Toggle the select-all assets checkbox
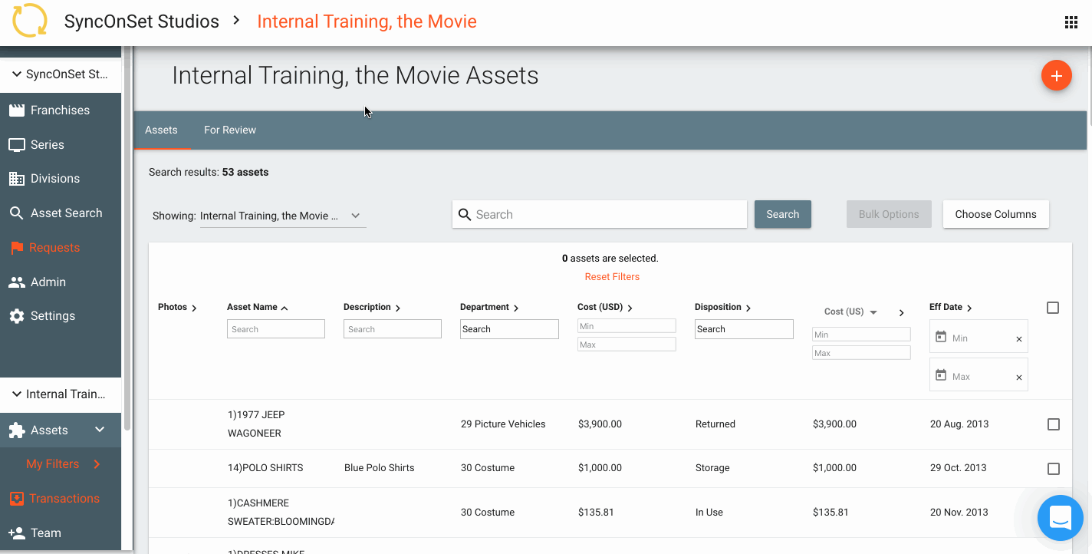 point(1053,308)
